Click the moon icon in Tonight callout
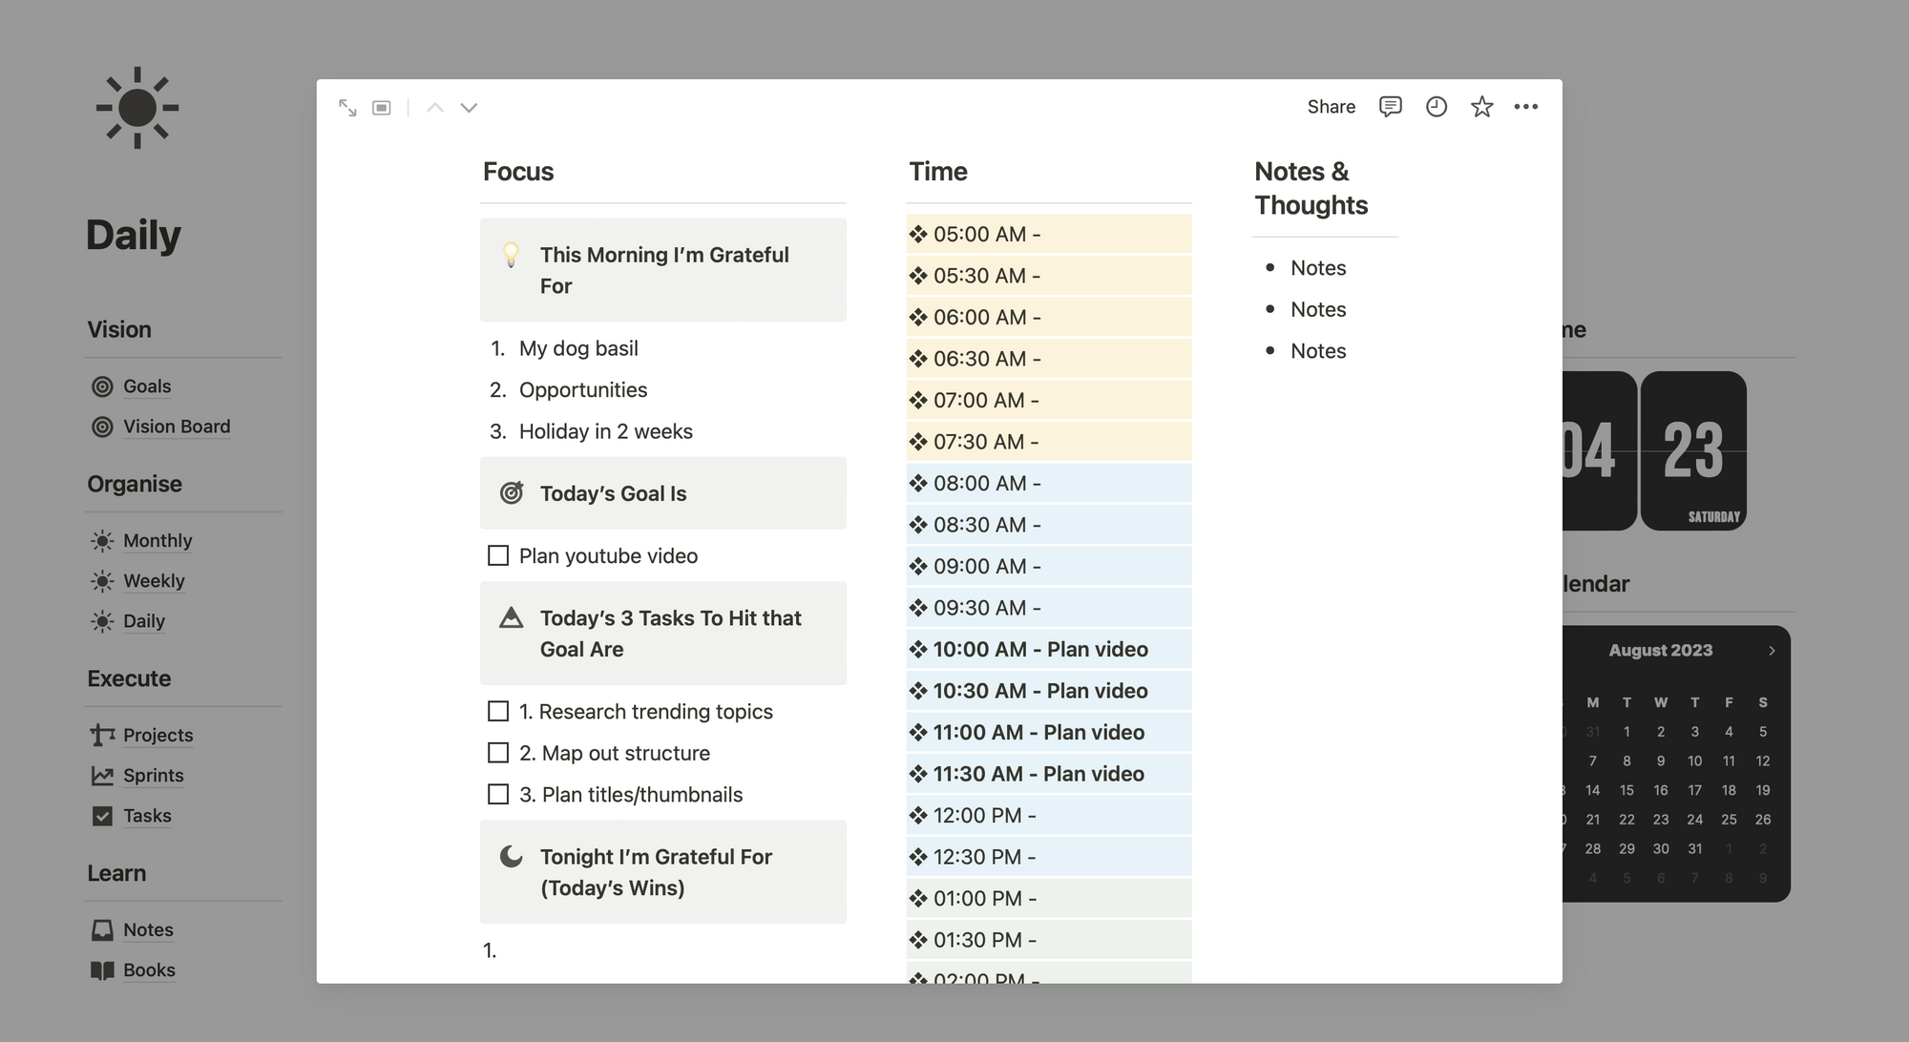The width and height of the screenshot is (1909, 1042). coord(512,857)
